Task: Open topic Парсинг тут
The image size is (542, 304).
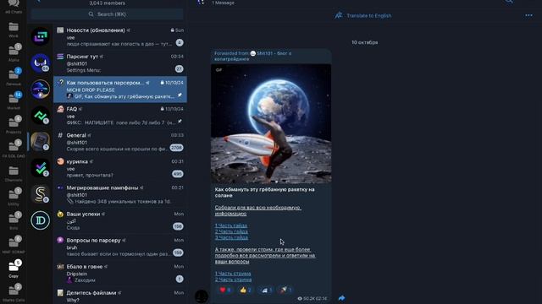Action: [120, 63]
